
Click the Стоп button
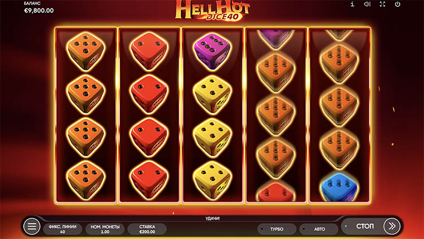pos(365,226)
